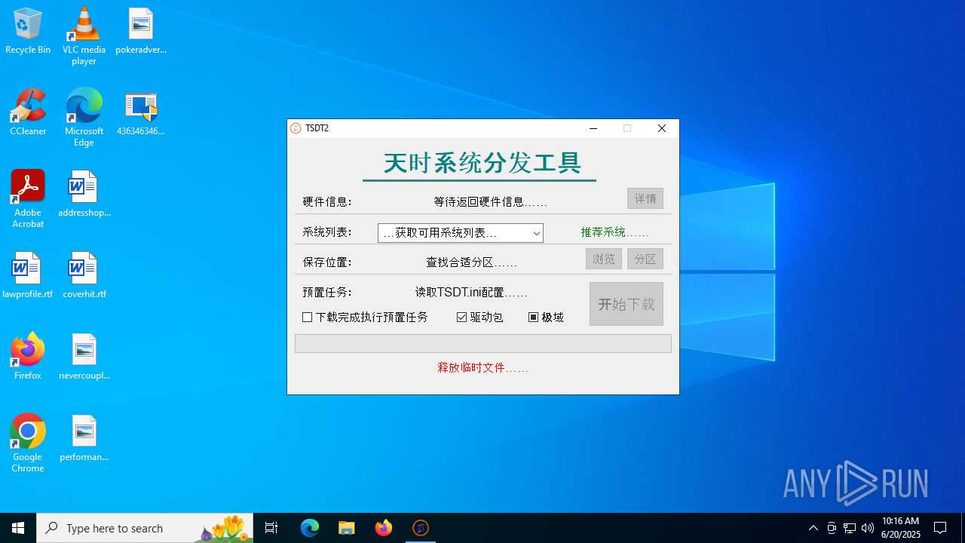Screen dimensions: 965x543
Task: Click the 查找合适分区 text
Action: point(471,262)
